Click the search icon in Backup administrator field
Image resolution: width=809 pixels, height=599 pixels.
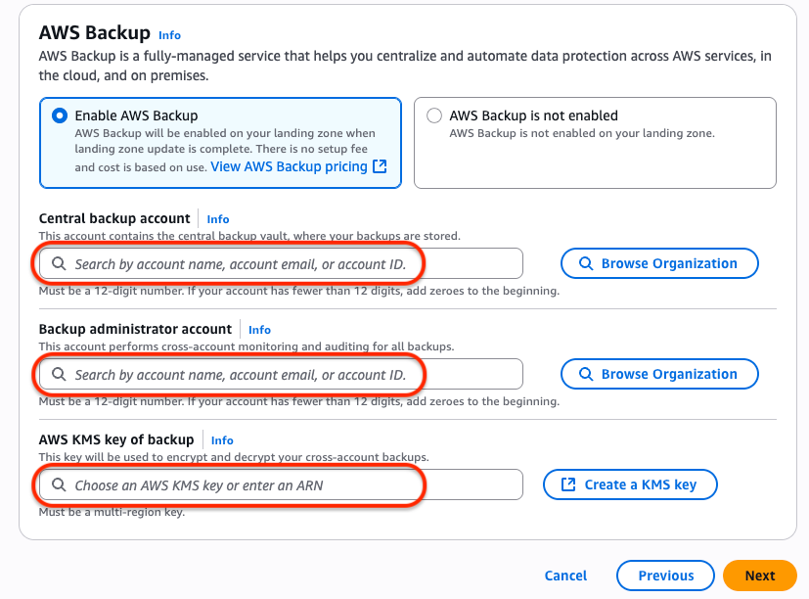coord(61,374)
